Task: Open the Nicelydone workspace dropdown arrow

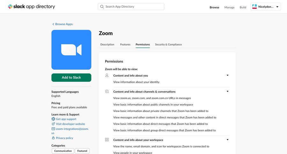Action: [277, 7]
